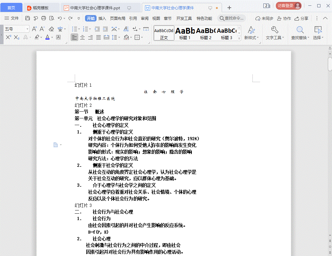Open new tab with plus button
The height and width of the screenshot is (256, 332).
pos(229,8)
